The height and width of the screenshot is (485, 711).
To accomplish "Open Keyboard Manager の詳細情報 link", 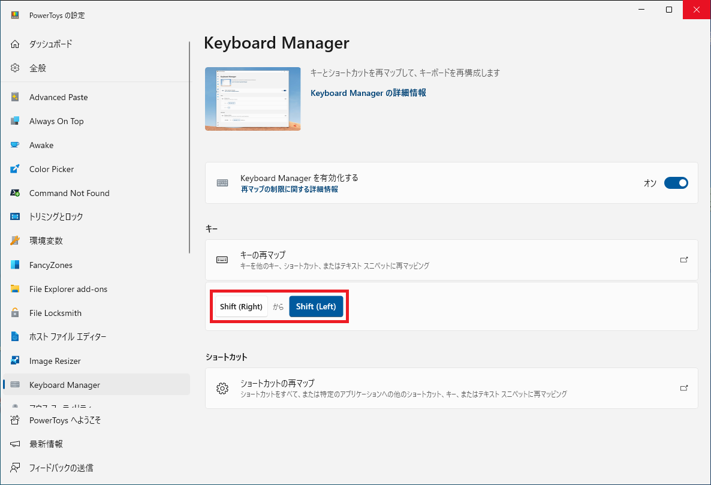I will pyautogui.click(x=368, y=93).
